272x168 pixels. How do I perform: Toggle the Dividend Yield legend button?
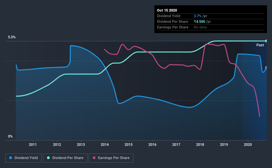[x=24, y=158]
